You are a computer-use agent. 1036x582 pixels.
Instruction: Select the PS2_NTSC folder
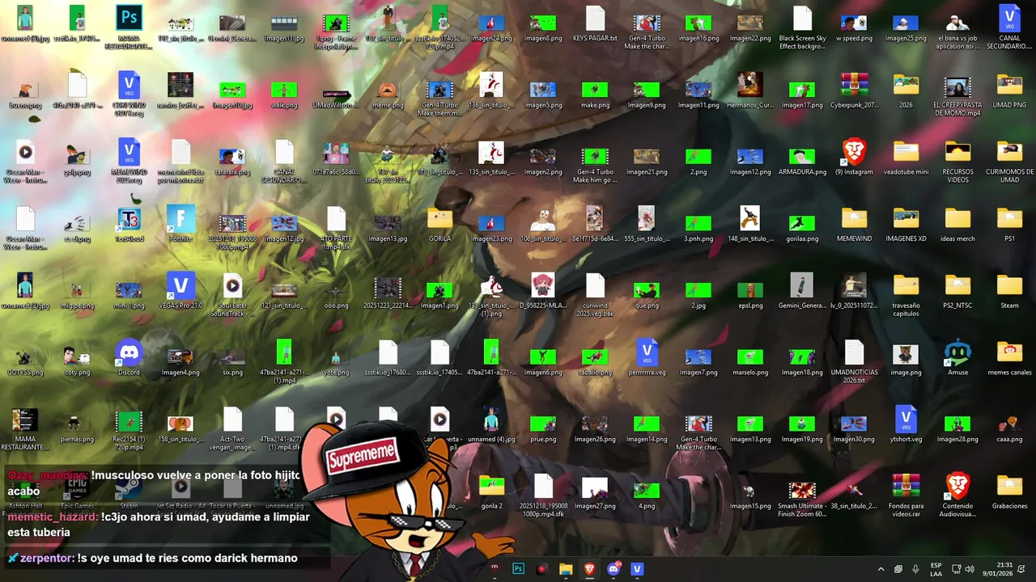[957, 291]
